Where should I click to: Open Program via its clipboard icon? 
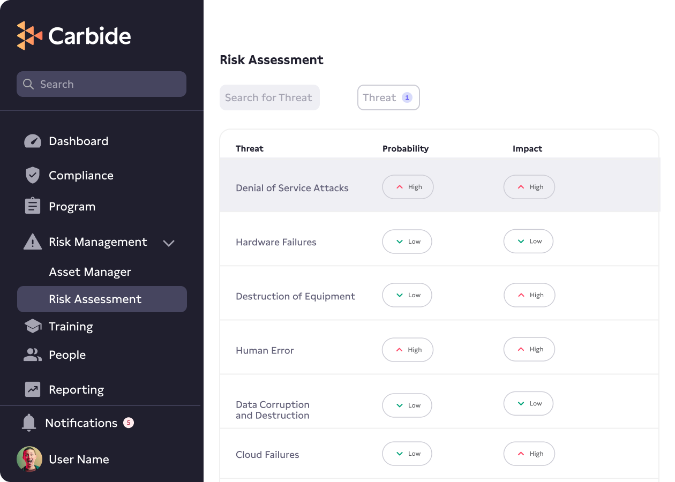coord(32,206)
